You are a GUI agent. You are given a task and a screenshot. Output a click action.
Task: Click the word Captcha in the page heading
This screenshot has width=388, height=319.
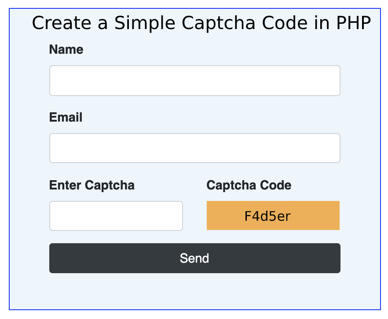219,23
